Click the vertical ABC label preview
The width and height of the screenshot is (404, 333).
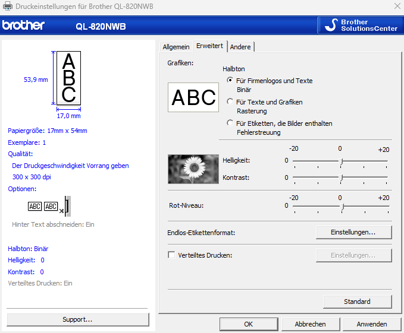[x=68, y=78]
